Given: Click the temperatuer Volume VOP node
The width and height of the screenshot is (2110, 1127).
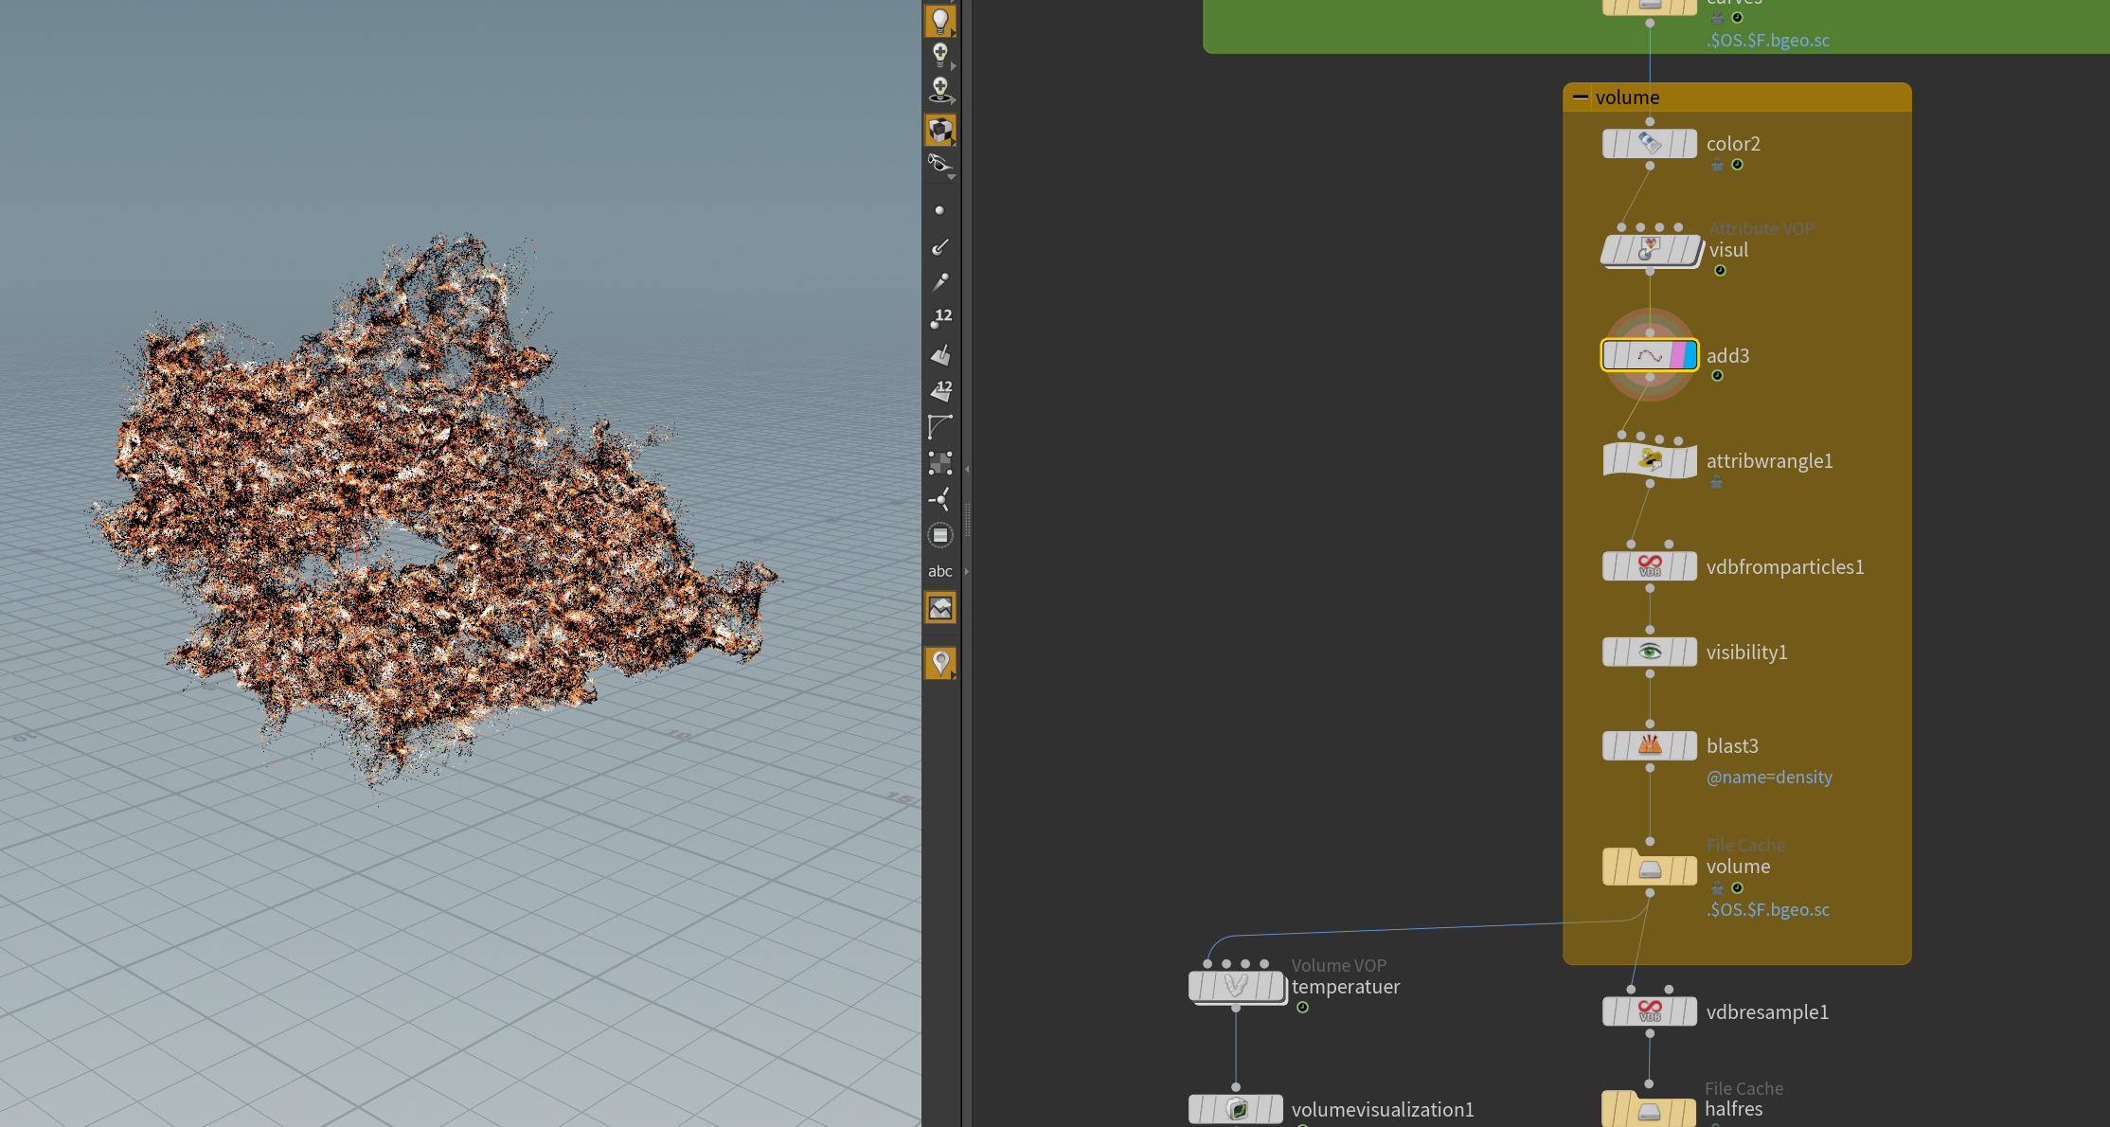Looking at the screenshot, I should (1236, 986).
